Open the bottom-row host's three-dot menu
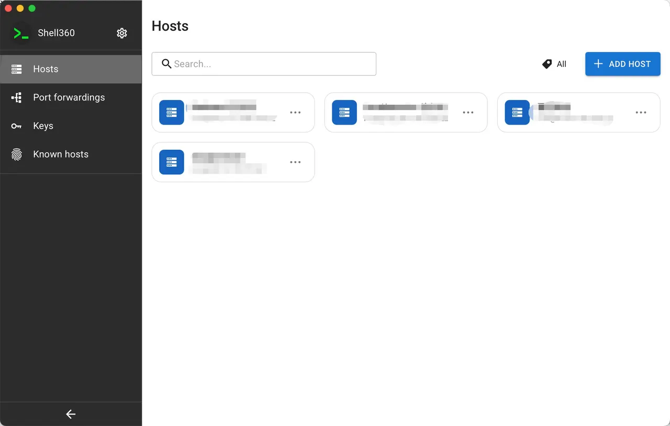Screen dimensions: 670x426 click(x=295, y=162)
